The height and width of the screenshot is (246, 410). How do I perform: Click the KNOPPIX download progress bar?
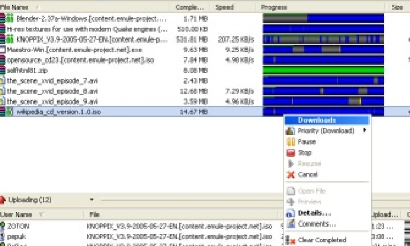tap(324, 39)
